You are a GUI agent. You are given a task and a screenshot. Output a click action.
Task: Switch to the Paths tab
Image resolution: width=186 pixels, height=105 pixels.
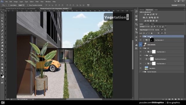153,24
